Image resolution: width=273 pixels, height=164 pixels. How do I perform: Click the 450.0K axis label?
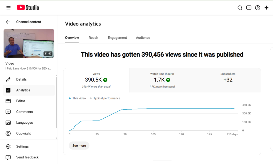click(247, 105)
